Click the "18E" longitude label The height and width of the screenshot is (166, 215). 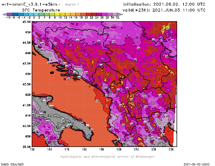pos(84,150)
